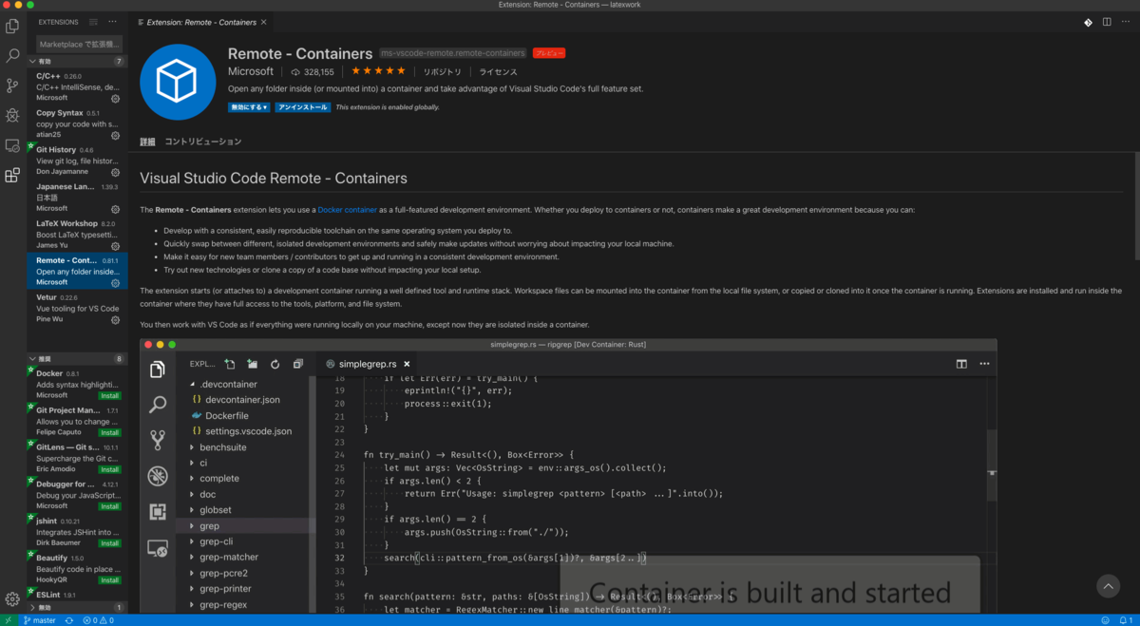Install the Beautify extension
The image size is (1140, 626).
110,579
